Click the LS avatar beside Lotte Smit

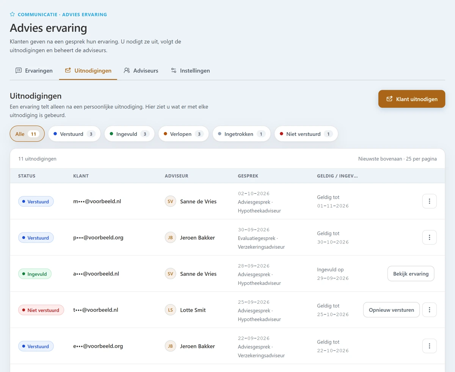171,310
